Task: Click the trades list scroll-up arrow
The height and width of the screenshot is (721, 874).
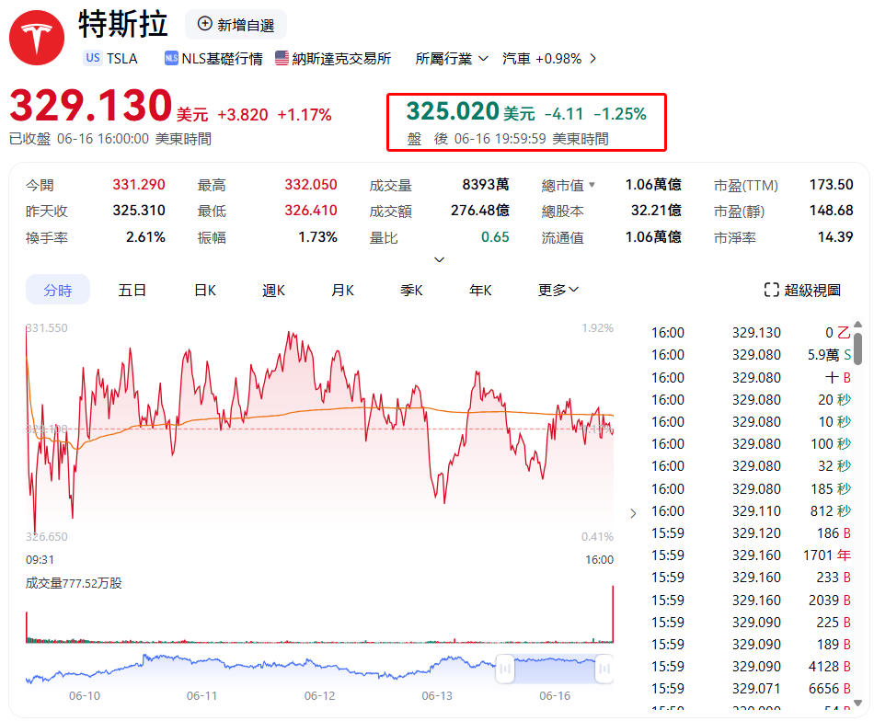Action: tap(858, 325)
